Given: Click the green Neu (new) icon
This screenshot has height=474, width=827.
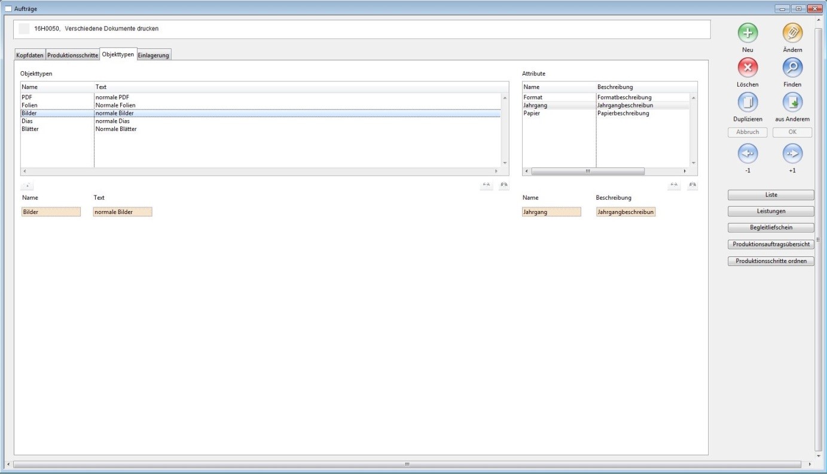Looking at the screenshot, I should click(x=747, y=33).
